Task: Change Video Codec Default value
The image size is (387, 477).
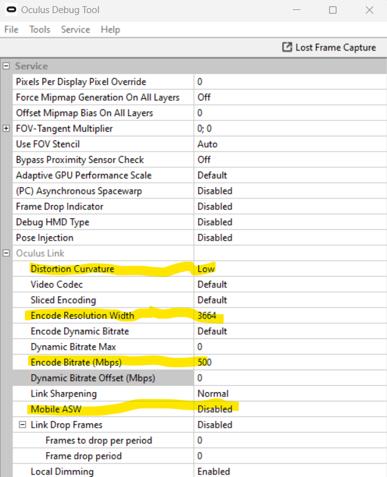Action: coord(290,284)
